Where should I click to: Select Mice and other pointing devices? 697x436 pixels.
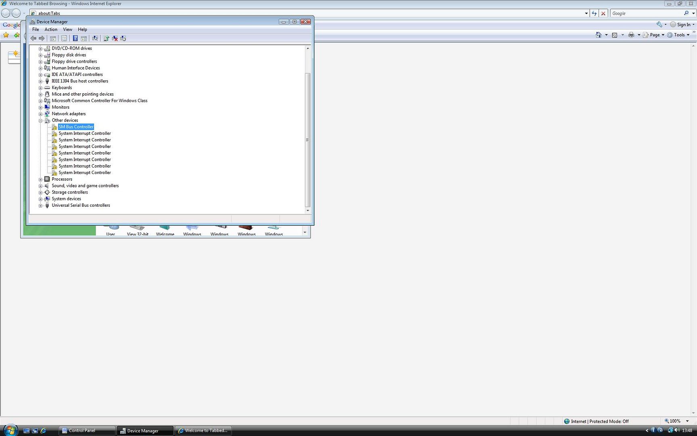[x=83, y=94]
